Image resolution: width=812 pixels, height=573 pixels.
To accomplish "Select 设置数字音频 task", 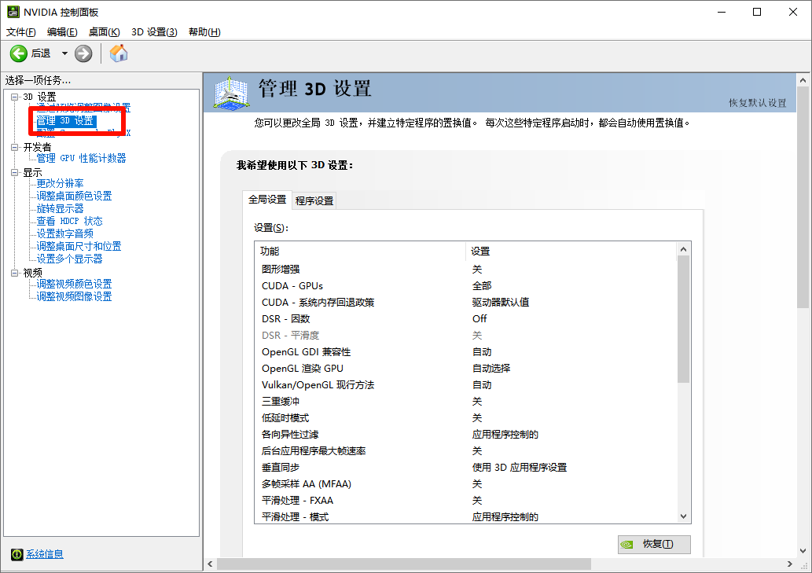I will [x=64, y=233].
